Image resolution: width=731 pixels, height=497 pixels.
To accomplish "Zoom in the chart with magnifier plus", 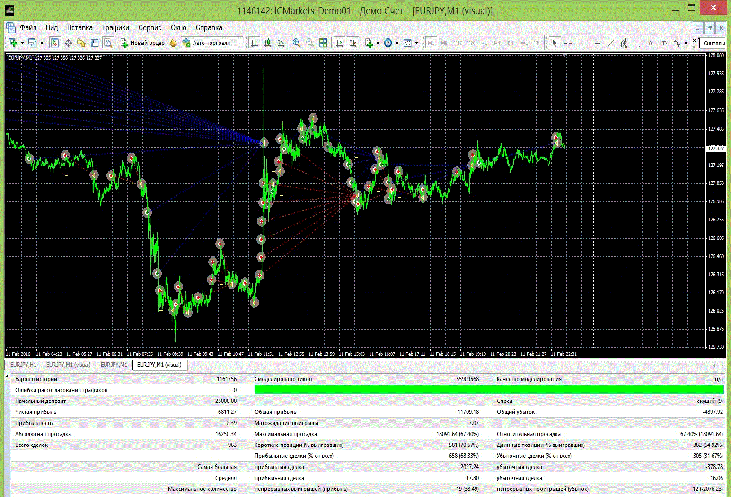I will click(297, 43).
